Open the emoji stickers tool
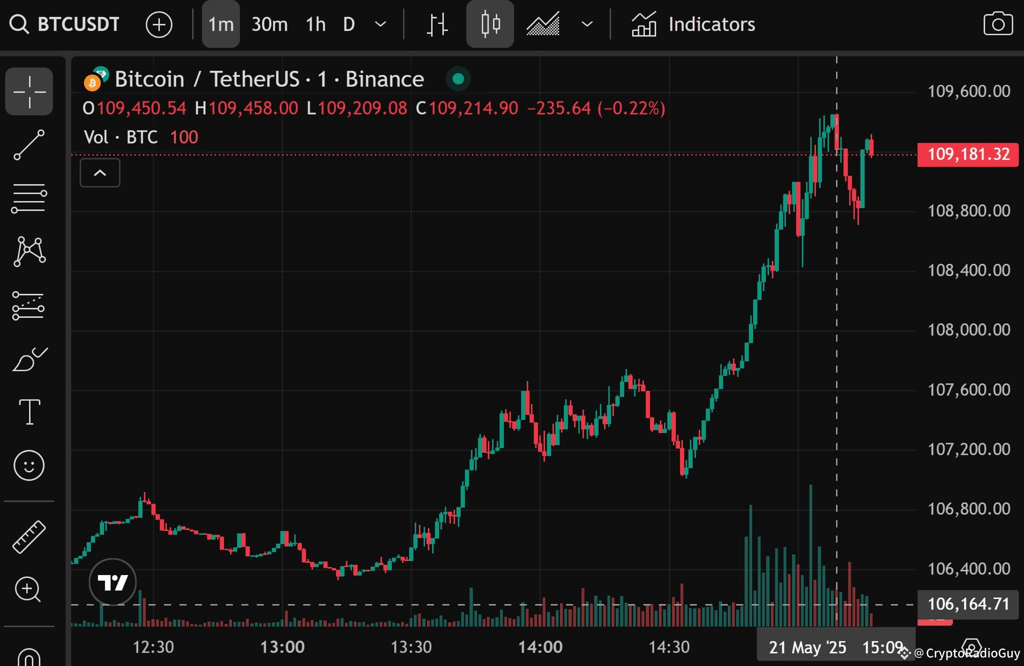Image resolution: width=1024 pixels, height=666 pixels. coord(29,465)
